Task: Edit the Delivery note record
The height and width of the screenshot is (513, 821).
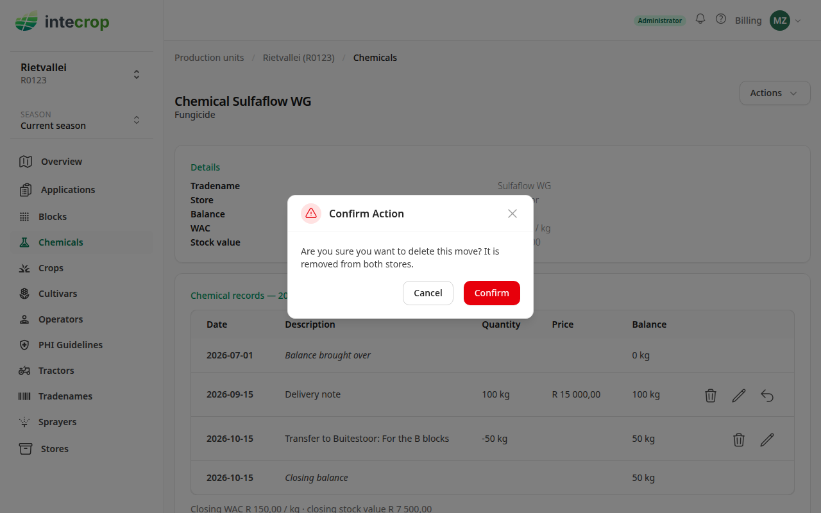Action: coord(739,396)
